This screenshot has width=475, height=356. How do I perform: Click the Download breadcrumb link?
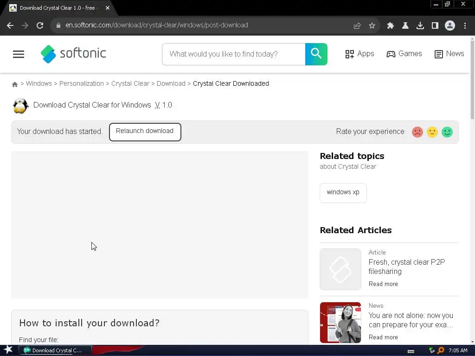tap(171, 83)
